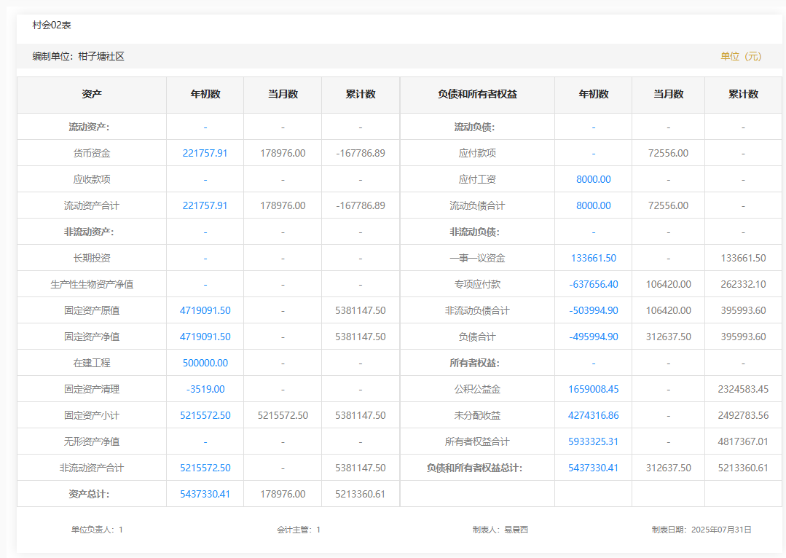Select the 负债和所有者权益 column header
The width and height of the screenshot is (786, 558).
(477, 95)
